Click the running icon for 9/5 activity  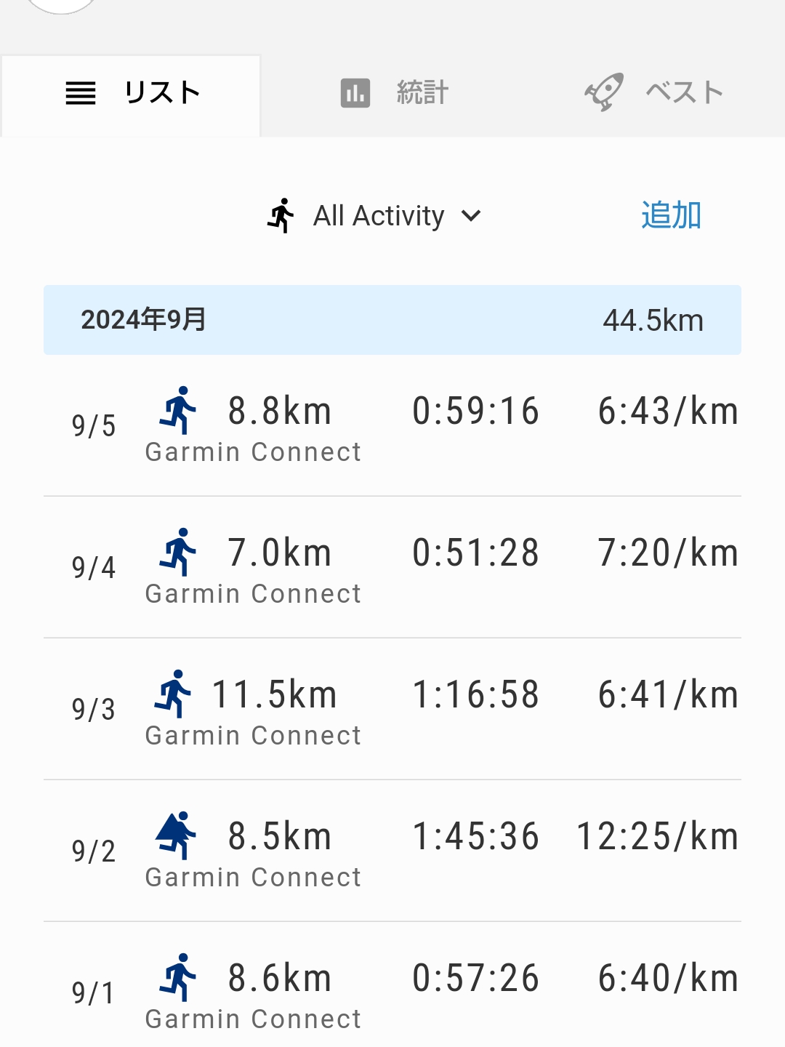pyautogui.click(x=178, y=410)
